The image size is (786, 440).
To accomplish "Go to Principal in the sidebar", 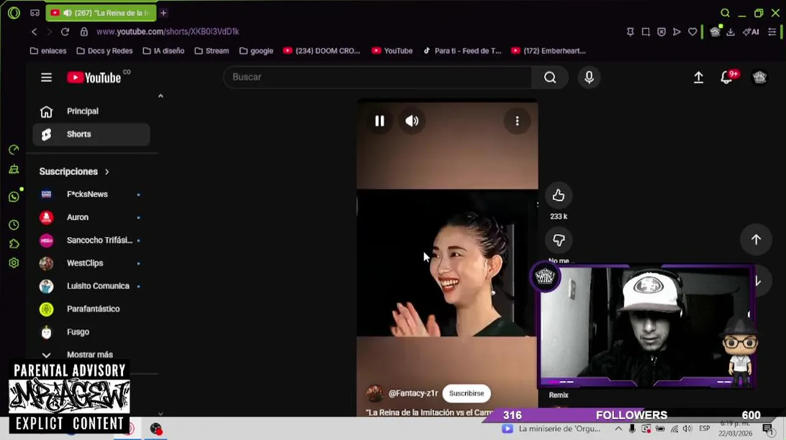I will coord(91,111).
